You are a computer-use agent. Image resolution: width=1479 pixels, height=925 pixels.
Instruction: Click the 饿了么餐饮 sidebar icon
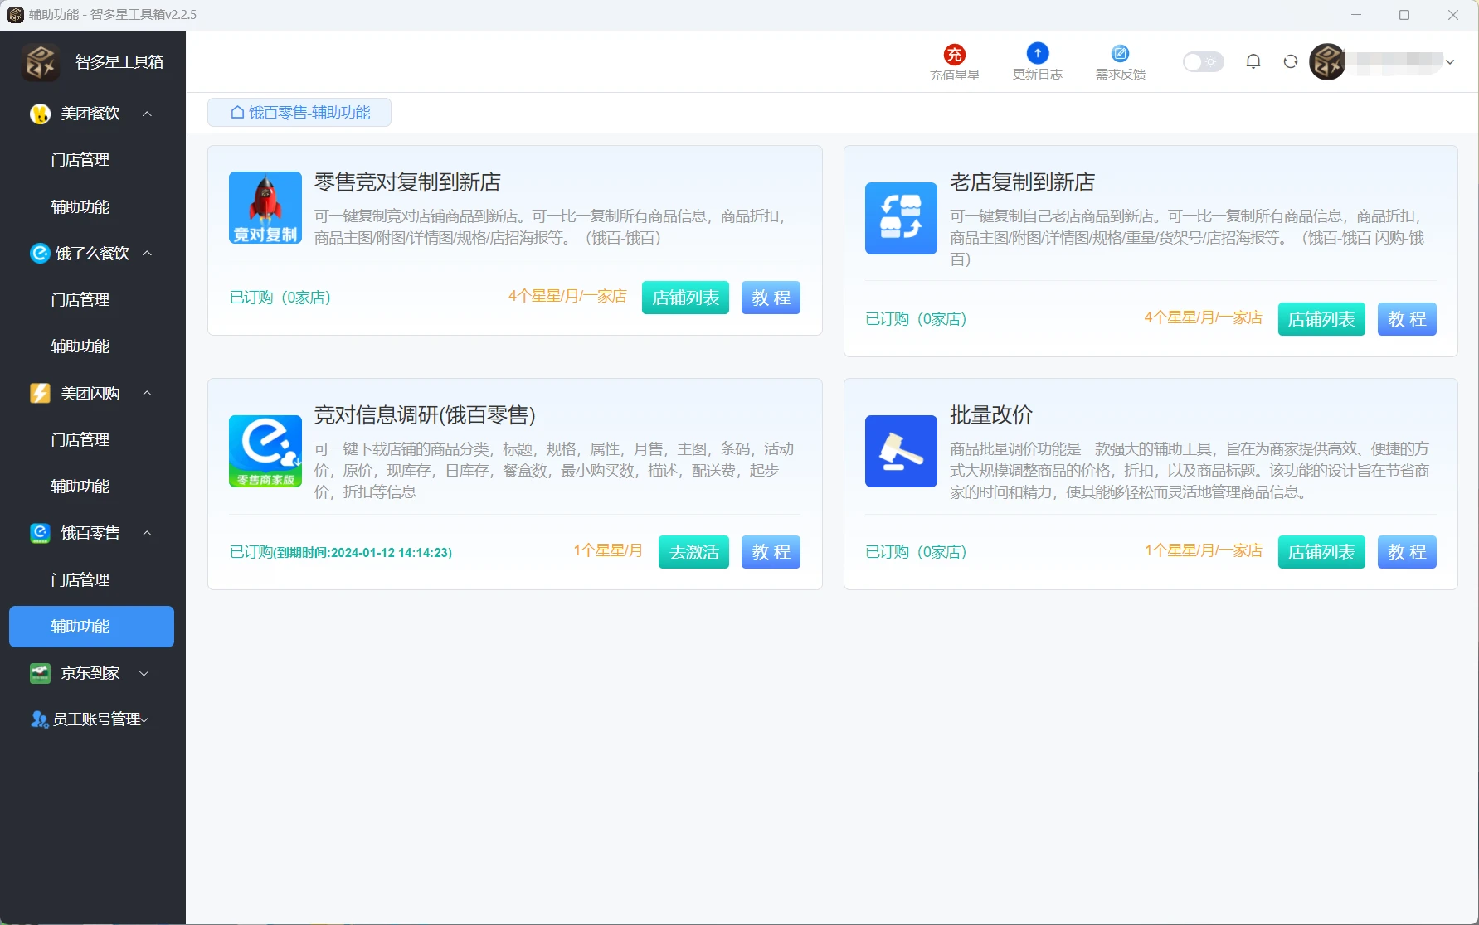click(40, 253)
